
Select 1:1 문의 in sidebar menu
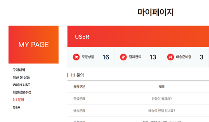click(18, 100)
